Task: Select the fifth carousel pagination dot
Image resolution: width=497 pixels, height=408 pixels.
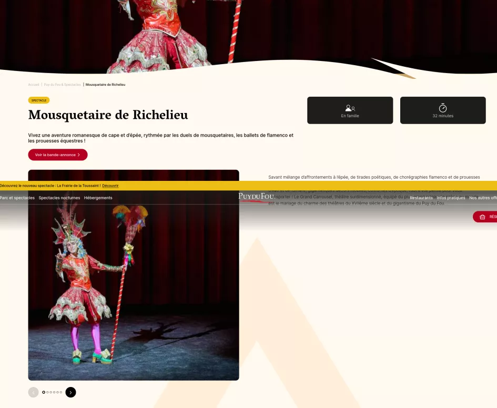Action: (58, 392)
